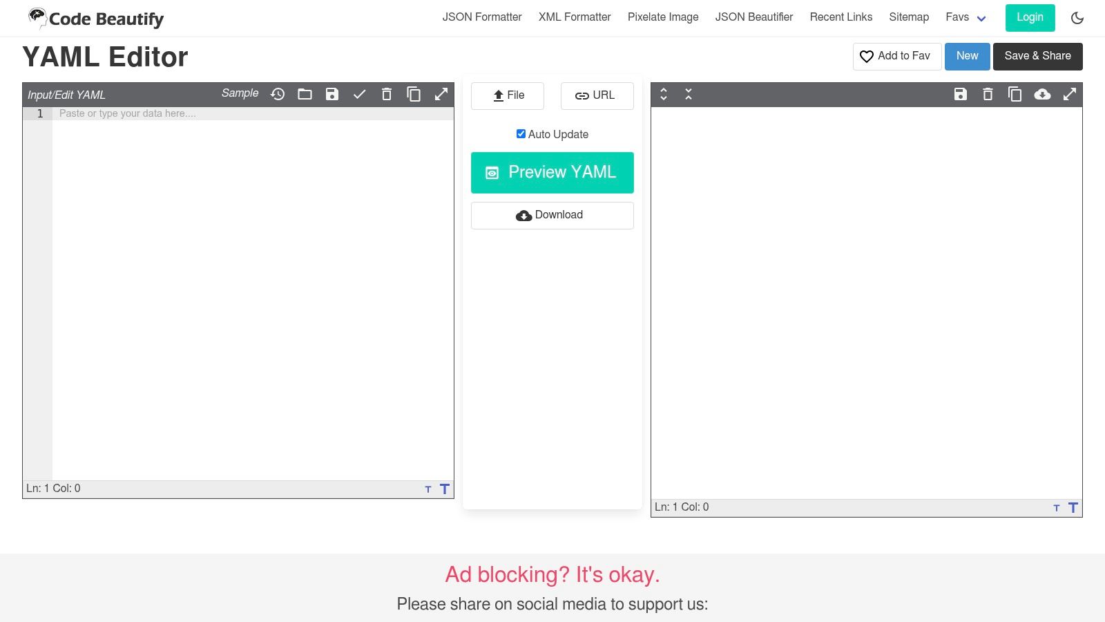Save output using floppy disk icon
The image size is (1105, 622).
click(961, 95)
